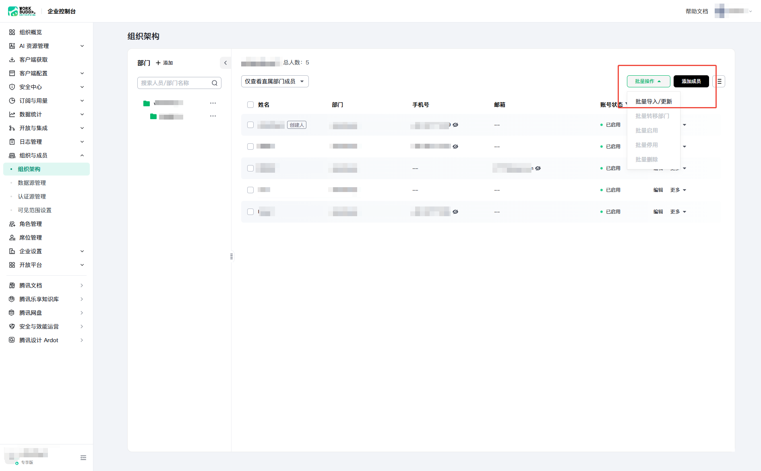Click the 批量操作 button
Viewport: 761px width, 471px height.
648,81
